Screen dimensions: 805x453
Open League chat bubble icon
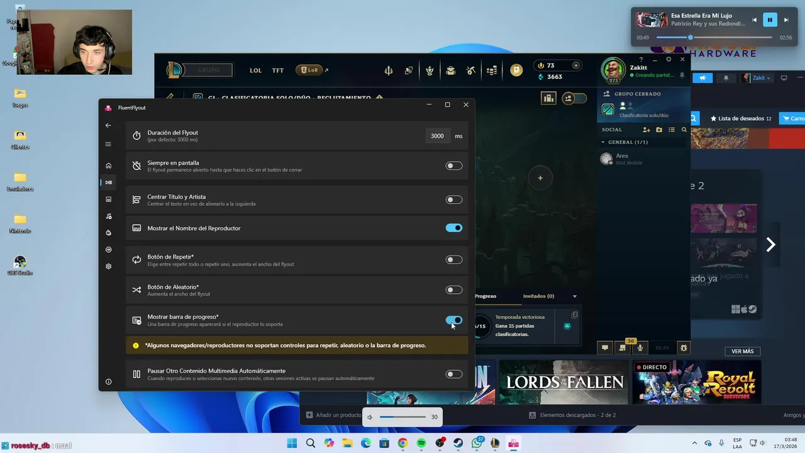point(605,347)
